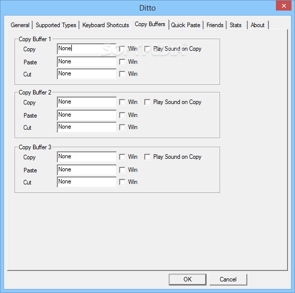Viewport: 295px width, 293px height.
Task: Click the Copy Buffer 3 Paste hotkey field
Action: [87, 170]
